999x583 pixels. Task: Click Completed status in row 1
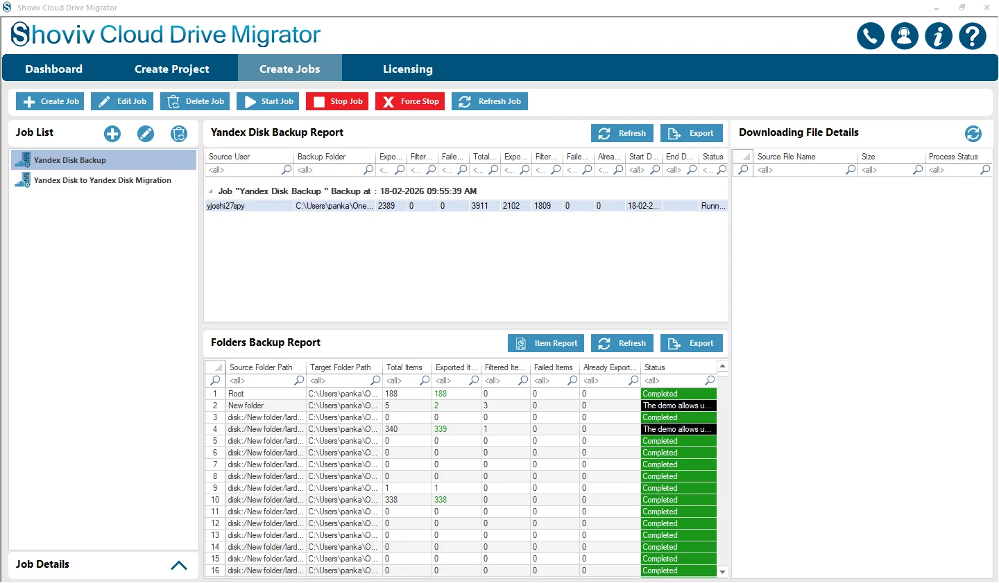point(678,394)
